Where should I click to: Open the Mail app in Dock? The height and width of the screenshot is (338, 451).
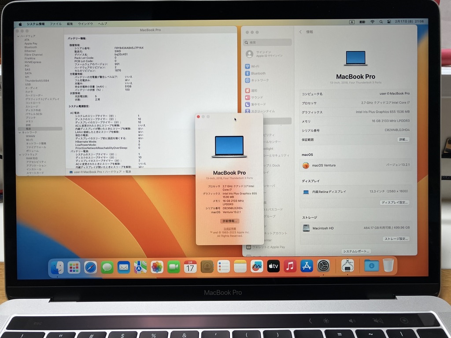(x=124, y=268)
